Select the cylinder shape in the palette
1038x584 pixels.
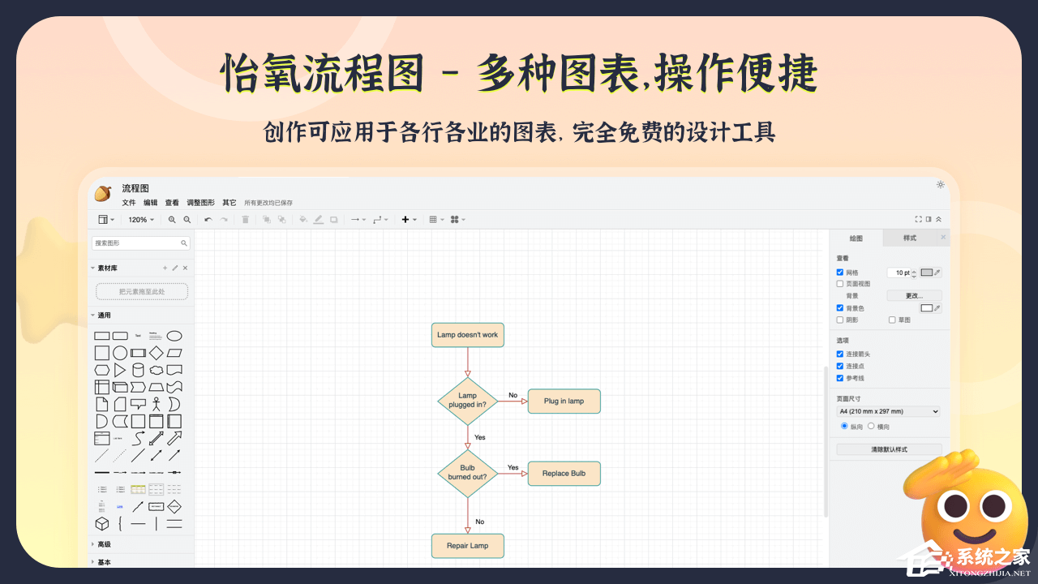coord(138,370)
